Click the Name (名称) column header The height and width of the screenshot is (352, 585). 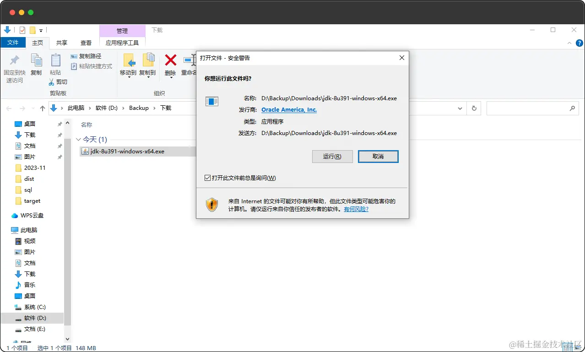click(x=87, y=125)
